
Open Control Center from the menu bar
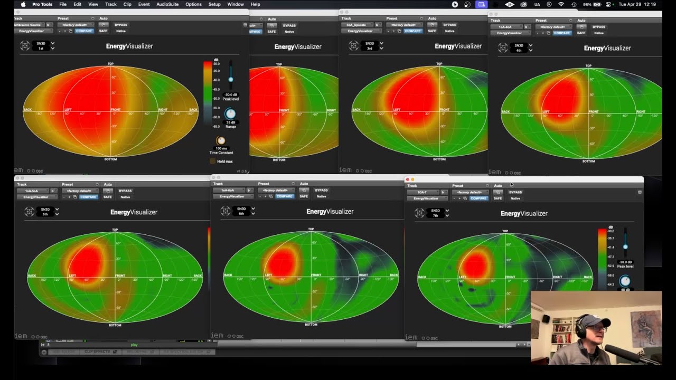click(608, 4)
